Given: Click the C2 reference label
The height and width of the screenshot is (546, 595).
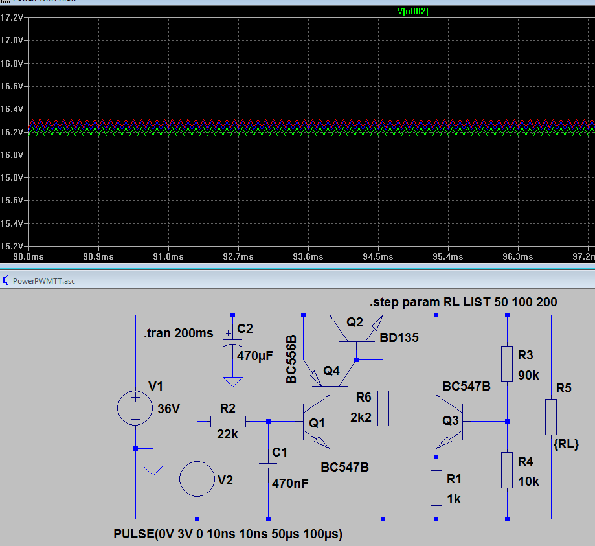Looking at the screenshot, I should tap(245, 328).
